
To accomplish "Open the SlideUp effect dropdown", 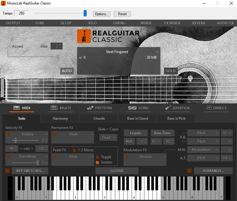I will [46, 134].
